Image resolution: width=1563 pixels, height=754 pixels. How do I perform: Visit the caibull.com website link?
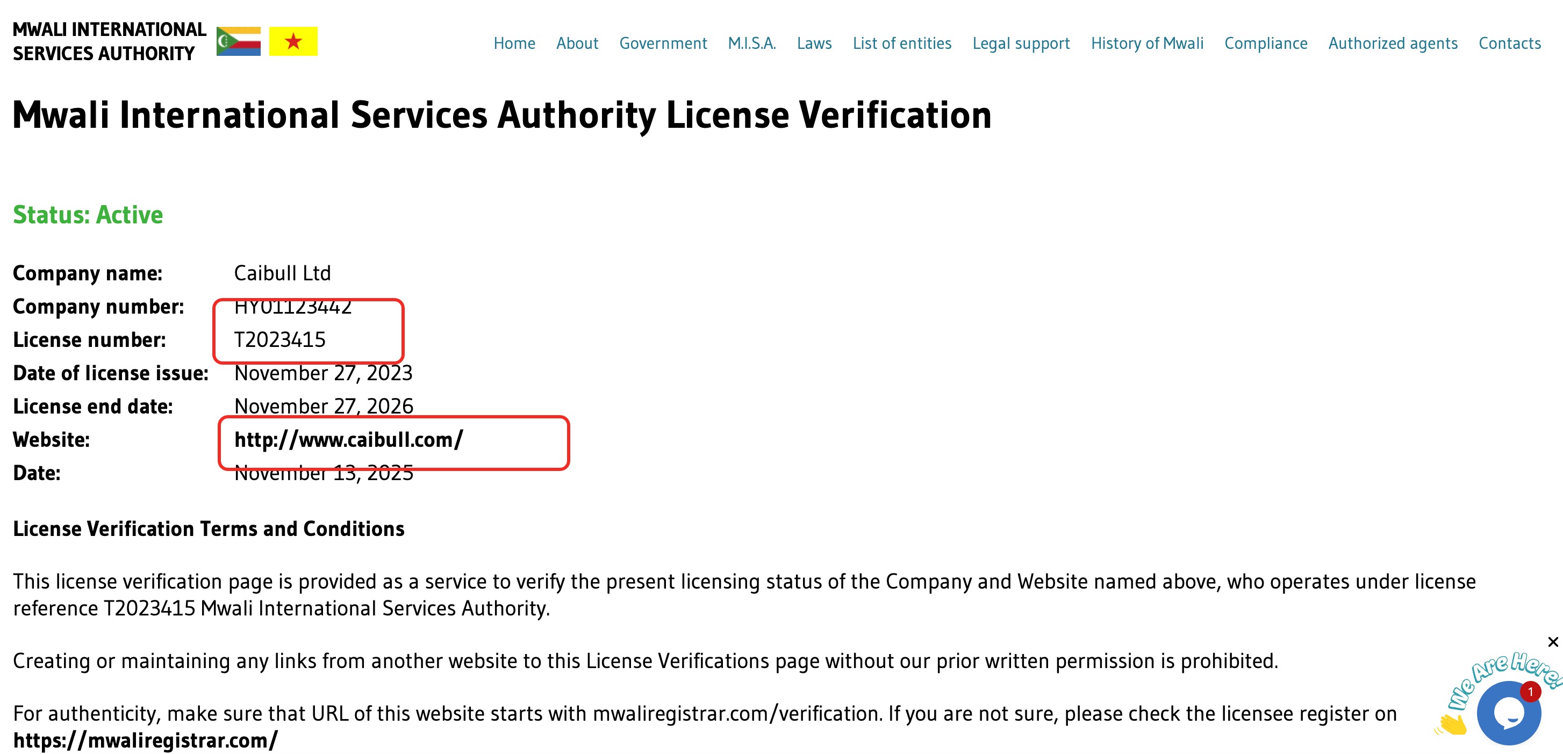point(348,439)
